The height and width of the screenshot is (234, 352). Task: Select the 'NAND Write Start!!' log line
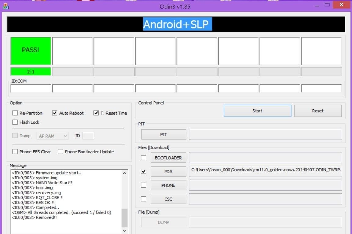point(42,183)
